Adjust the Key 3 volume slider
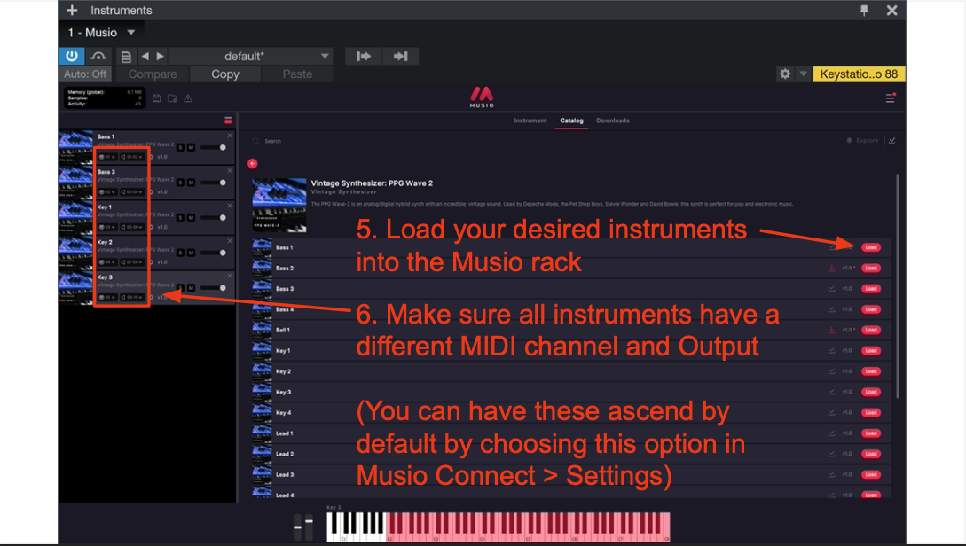 coord(214,288)
